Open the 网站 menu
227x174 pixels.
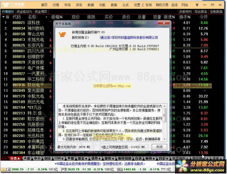point(185,5)
